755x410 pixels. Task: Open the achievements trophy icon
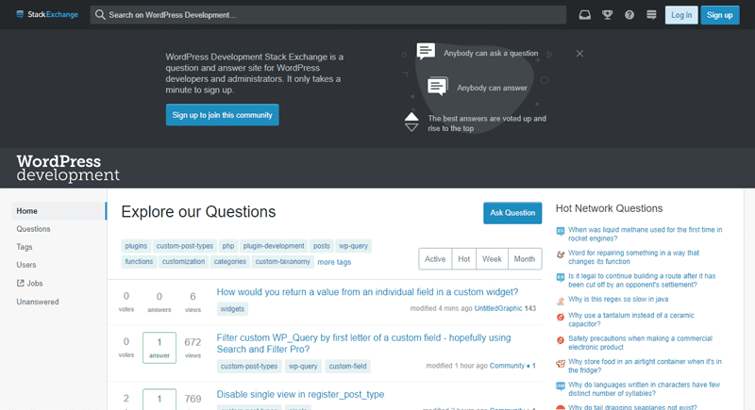tap(607, 15)
